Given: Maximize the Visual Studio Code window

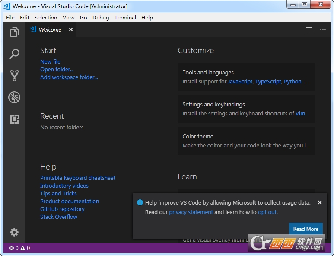Looking at the screenshot, I should (305, 5).
